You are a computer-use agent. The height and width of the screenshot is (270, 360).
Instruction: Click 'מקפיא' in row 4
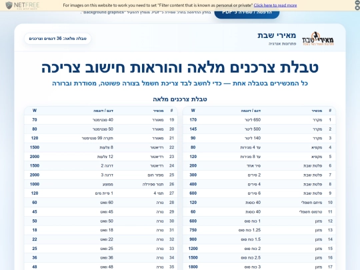pos(317,147)
